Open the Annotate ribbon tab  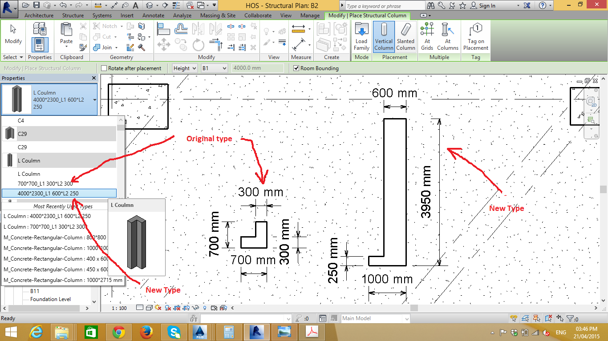[x=153, y=16]
